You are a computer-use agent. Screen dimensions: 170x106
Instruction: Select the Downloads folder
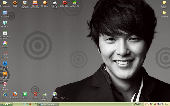tap(164, 14)
